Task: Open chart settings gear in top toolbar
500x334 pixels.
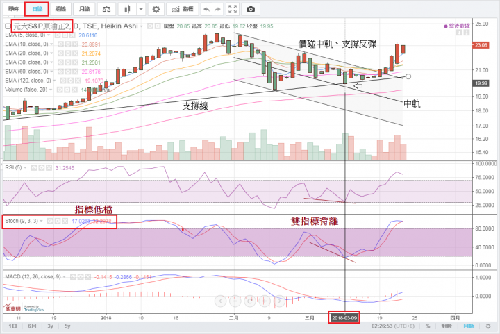Action: coord(156,9)
